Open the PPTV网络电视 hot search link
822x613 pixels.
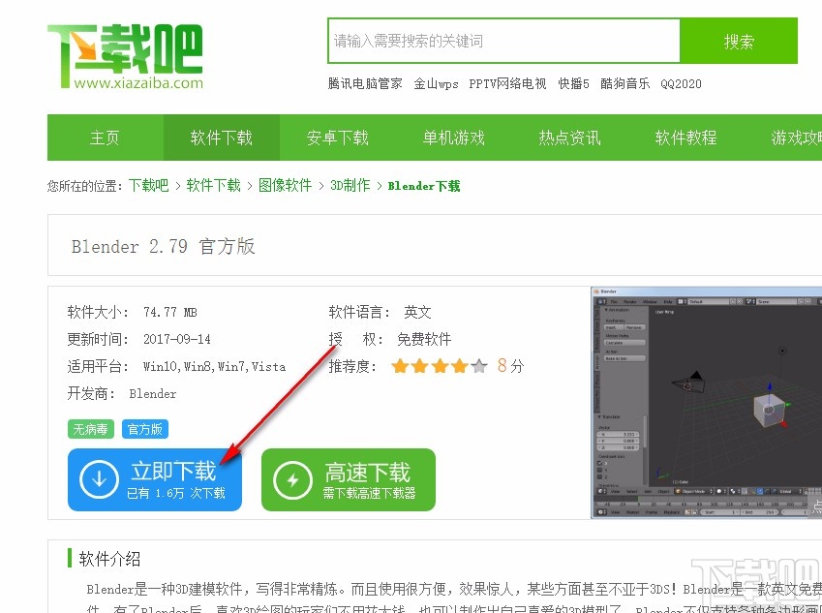coord(507,83)
